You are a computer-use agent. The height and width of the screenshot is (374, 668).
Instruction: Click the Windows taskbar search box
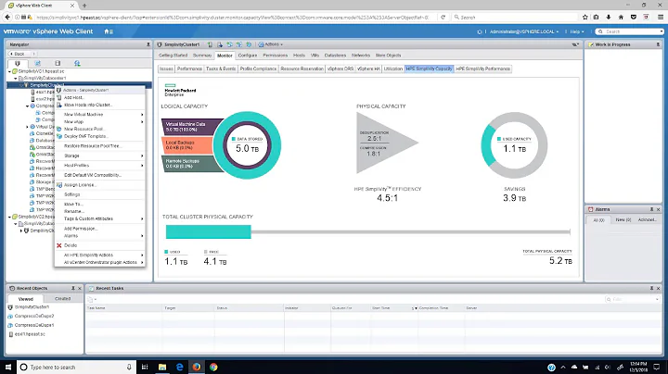77,367
